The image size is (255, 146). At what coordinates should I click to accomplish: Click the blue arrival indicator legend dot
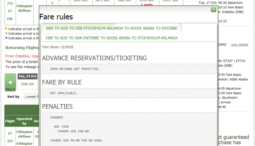6,38
